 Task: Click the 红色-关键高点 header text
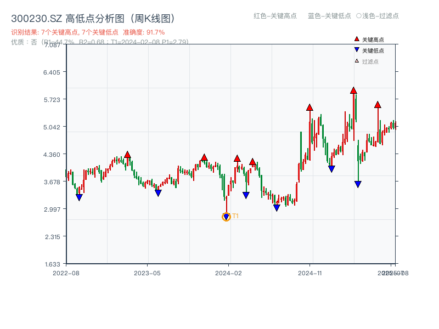(x=275, y=16)
